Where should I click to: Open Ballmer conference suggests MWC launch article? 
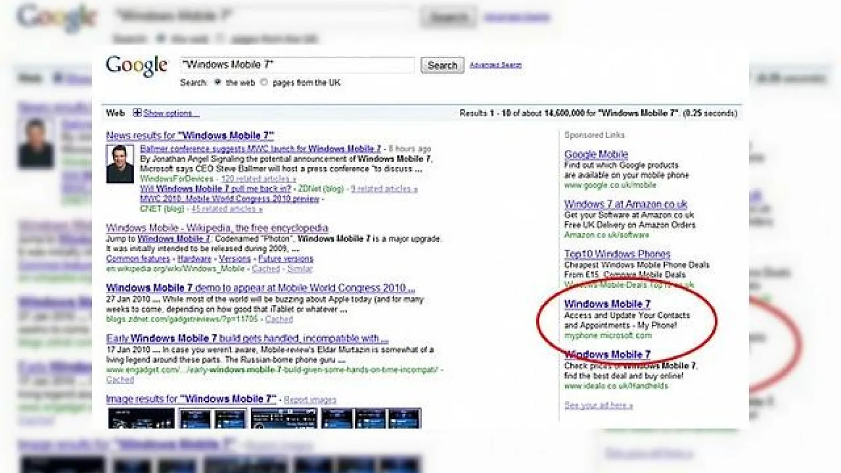[x=261, y=149]
